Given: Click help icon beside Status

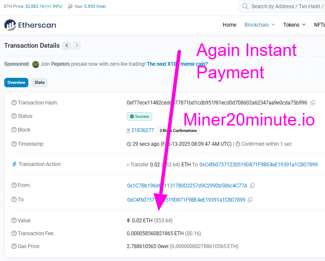Looking at the screenshot, I should (14, 116).
